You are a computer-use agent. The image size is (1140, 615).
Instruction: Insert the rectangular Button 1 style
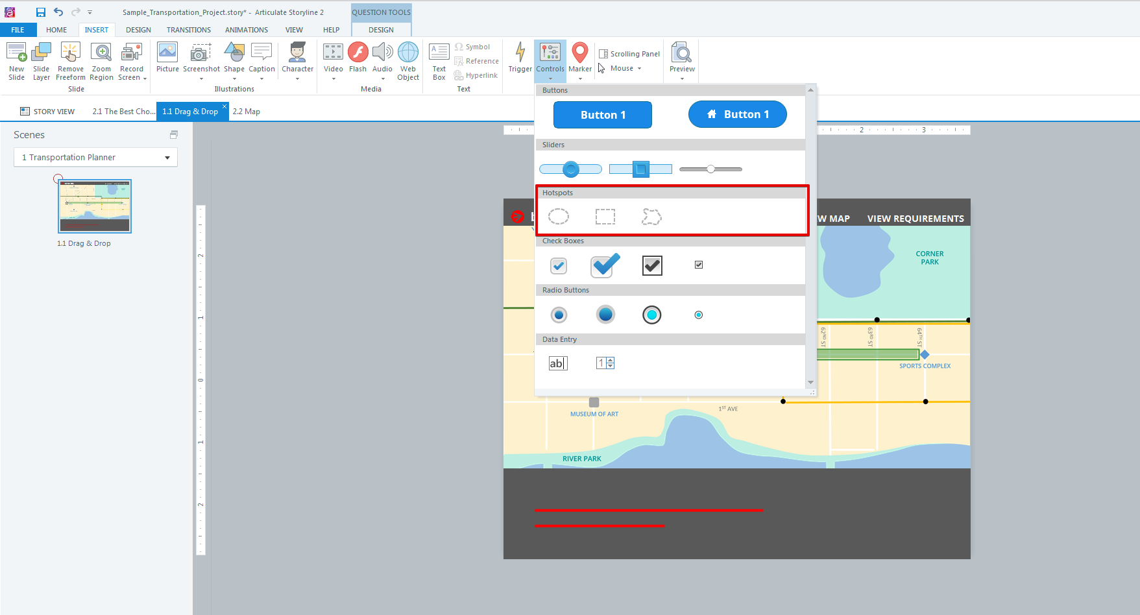pyautogui.click(x=602, y=115)
